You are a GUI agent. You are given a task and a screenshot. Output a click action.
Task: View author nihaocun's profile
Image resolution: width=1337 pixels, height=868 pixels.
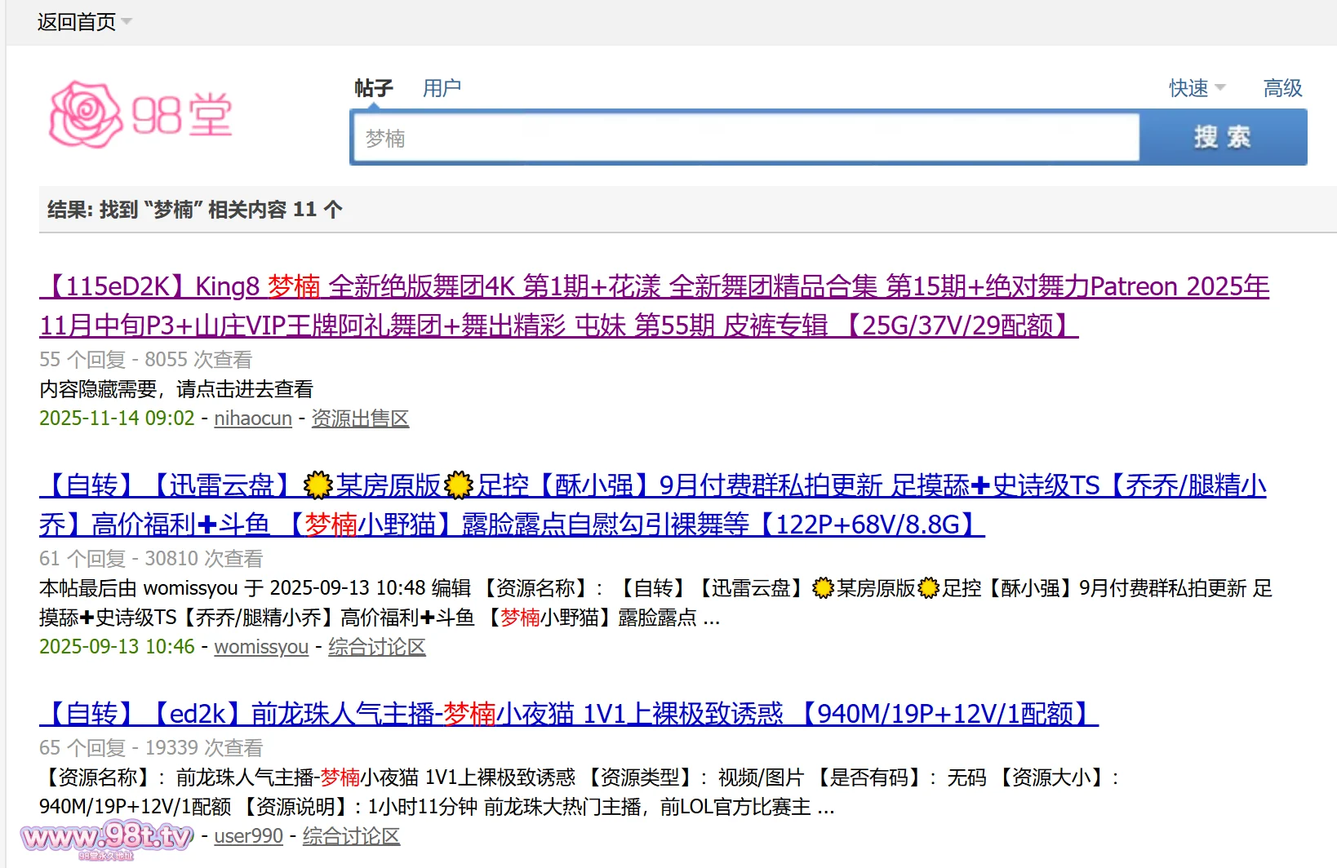253,418
